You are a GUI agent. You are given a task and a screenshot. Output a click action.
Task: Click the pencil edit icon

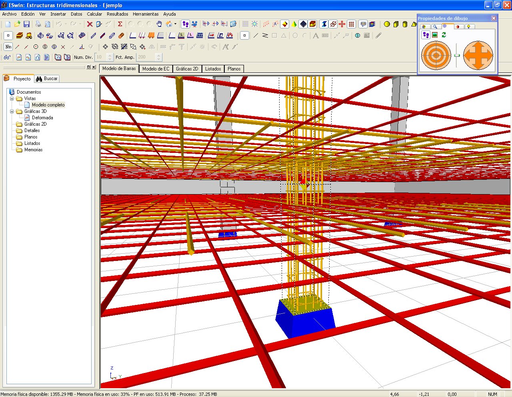pyautogui.click(x=378, y=36)
